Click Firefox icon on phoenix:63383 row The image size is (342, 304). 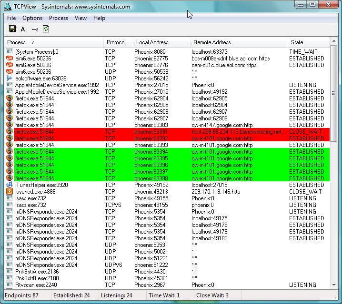pos(10,125)
